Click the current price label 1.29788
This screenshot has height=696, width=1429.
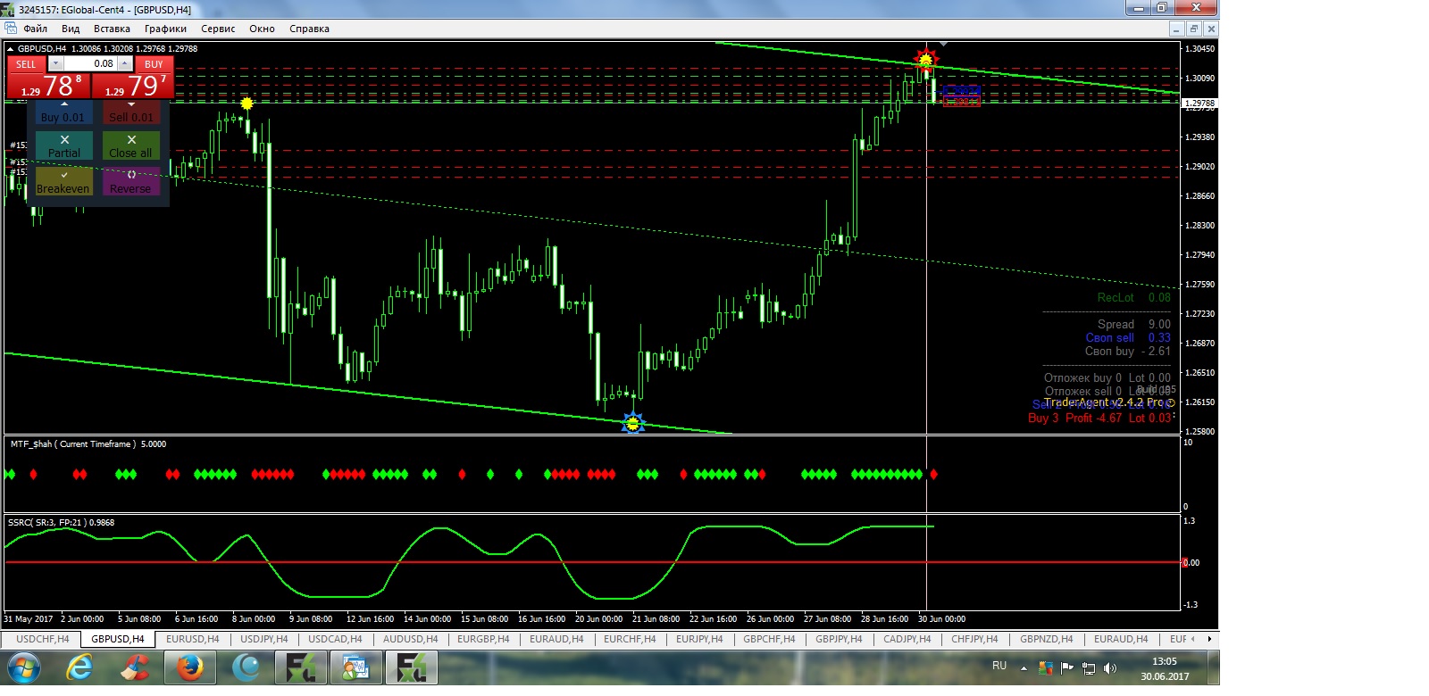click(1199, 104)
